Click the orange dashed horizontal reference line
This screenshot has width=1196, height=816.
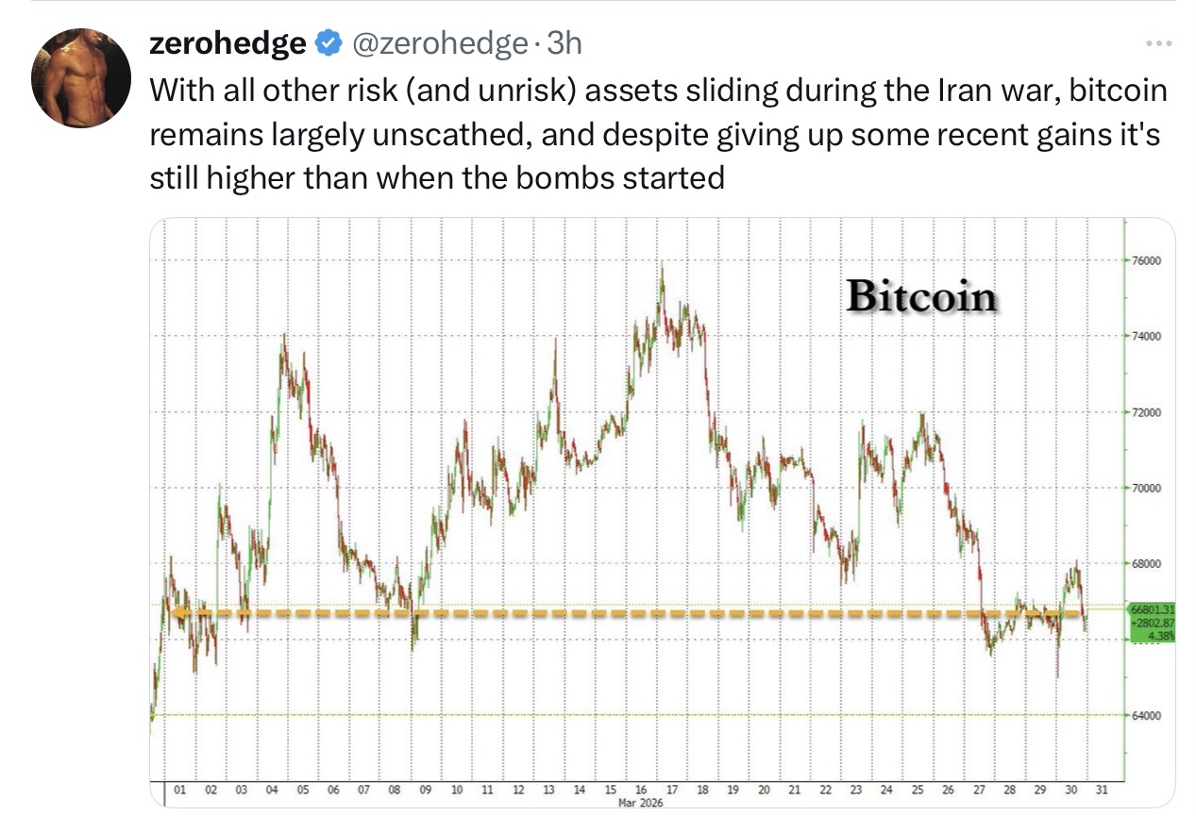[x=623, y=613]
